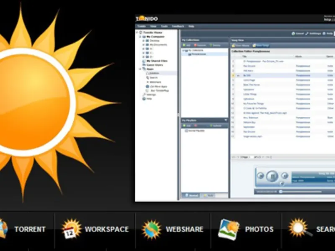Select My Shared Files in the tree

pos(157,61)
